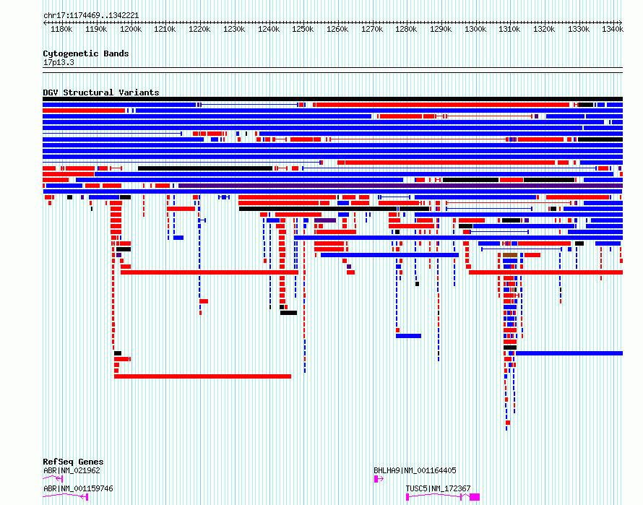Click the BHLHA9|NM_001164405 gene label

[x=415, y=470]
